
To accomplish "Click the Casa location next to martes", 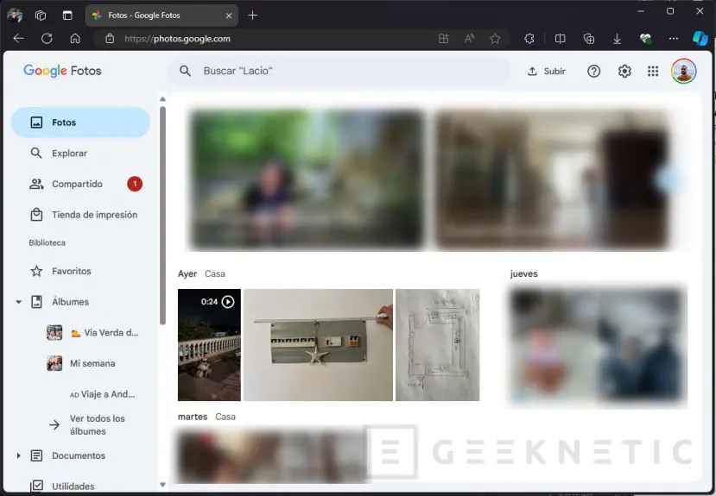I will pos(225,417).
